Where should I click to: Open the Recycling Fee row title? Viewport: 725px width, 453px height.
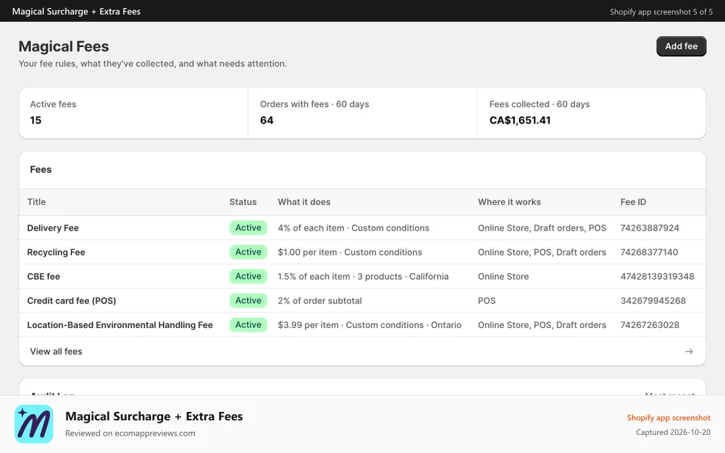[x=56, y=252]
